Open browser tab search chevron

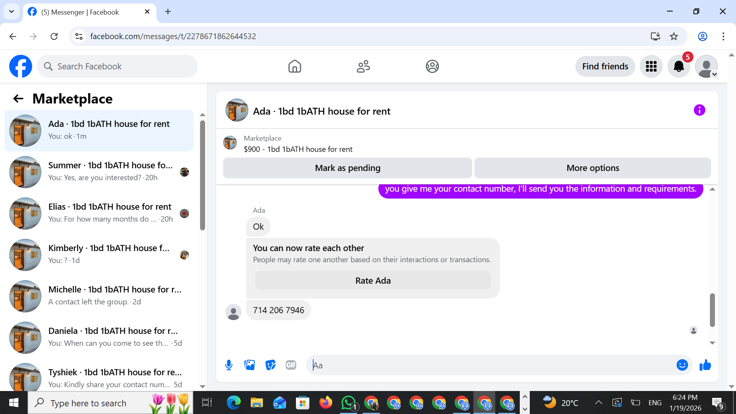click(11, 11)
